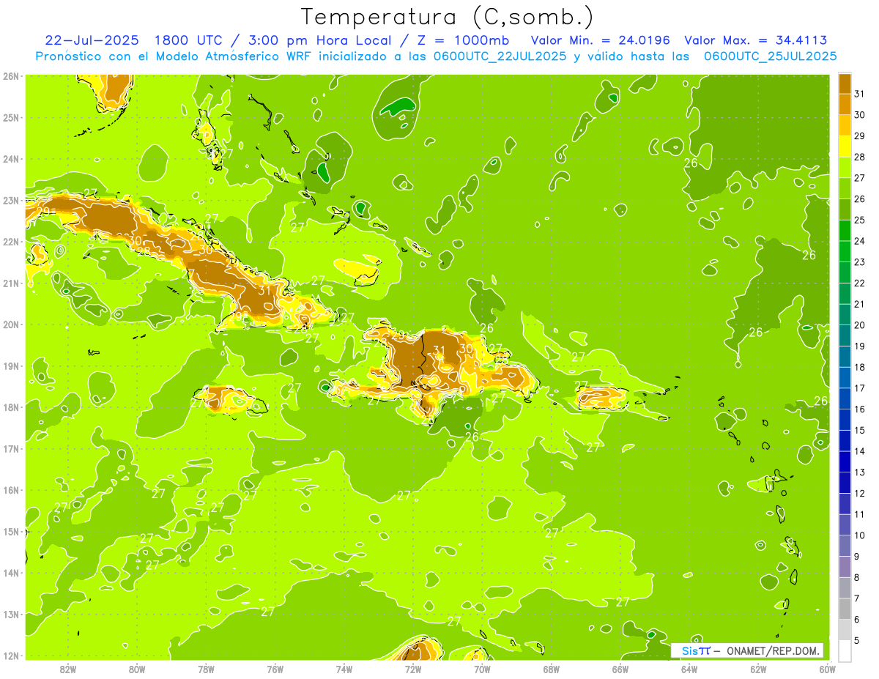
Task: Click the number 10 on the color legend
Action: click(860, 535)
